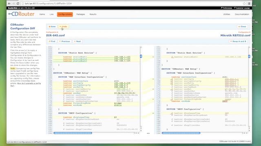Save the configuration diff changes
Viewport: 261px width, 146px height.
coord(52,26)
